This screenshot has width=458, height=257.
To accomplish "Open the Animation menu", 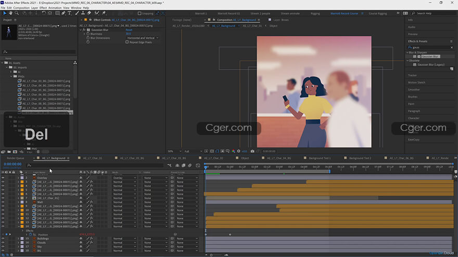I will coord(55,8).
